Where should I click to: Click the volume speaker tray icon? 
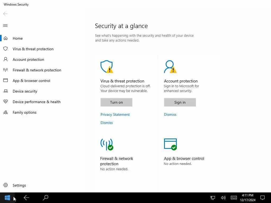click(x=223, y=198)
